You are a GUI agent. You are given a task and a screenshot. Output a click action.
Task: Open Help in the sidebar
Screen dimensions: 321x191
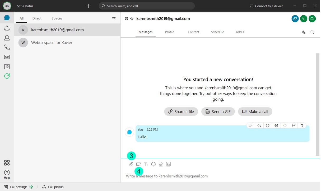point(7,174)
